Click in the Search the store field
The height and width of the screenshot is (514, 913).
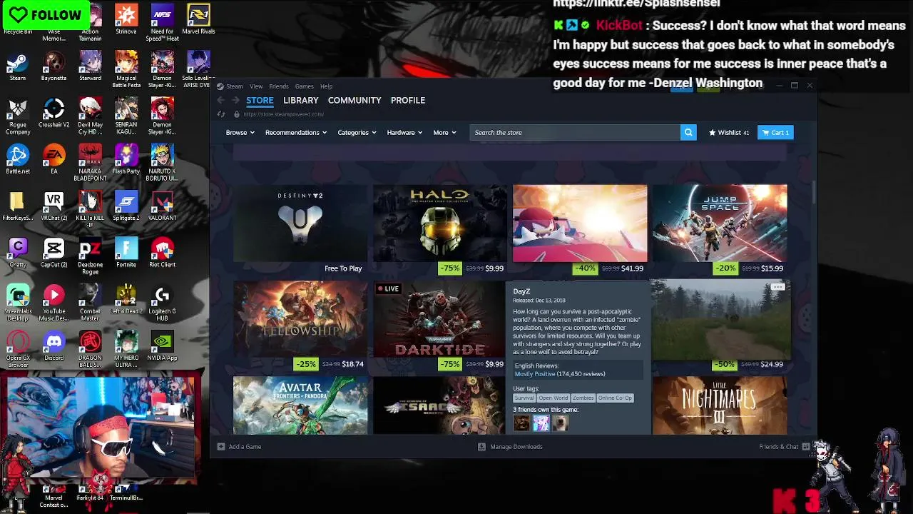[575, 132]
